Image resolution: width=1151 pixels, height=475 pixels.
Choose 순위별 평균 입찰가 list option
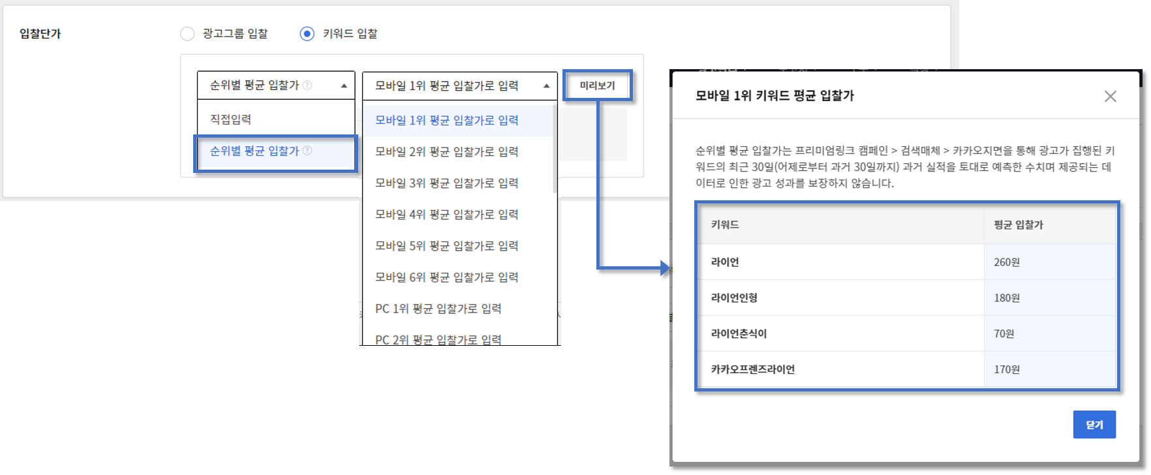(276, 151)
